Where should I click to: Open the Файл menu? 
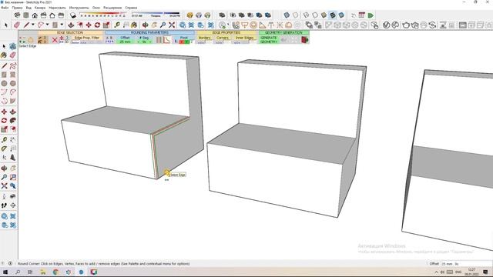(5, 8)
